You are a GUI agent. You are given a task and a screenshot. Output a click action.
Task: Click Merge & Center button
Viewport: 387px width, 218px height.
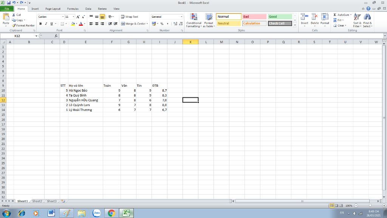click(133, 24)
